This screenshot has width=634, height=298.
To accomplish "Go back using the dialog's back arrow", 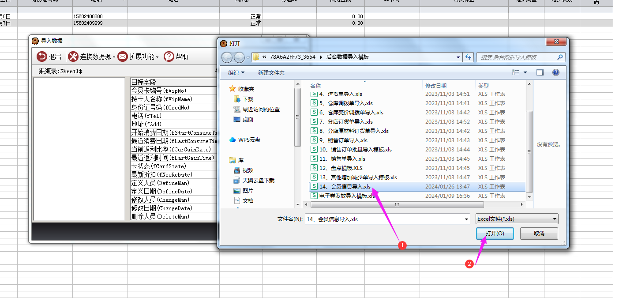I will [x=227, y=57].
